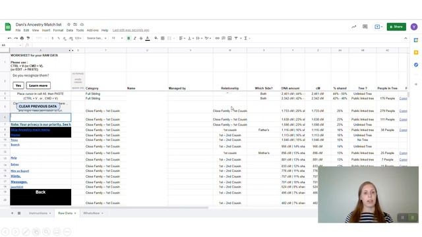This screenshot has height=237, width=422.
Task: Open the Hints link
Action: [x=16, y=176]
